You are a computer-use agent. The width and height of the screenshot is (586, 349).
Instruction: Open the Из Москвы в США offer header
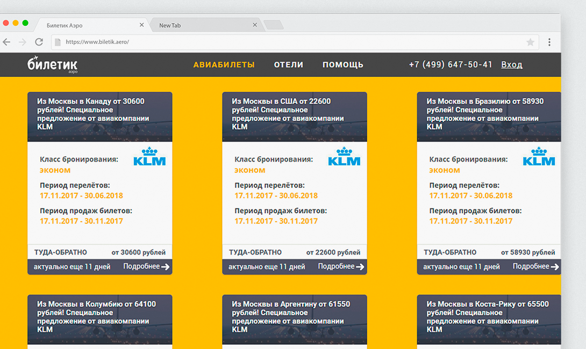pyautogui.click(x=295, y=117)
